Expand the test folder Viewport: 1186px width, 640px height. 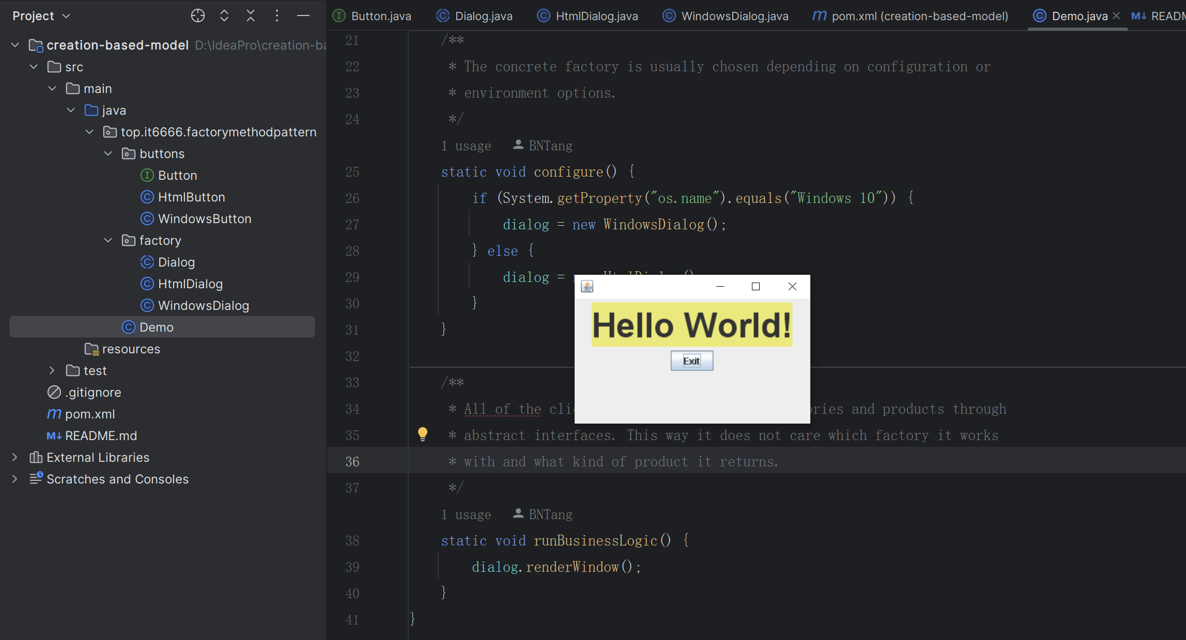(52, 371)
